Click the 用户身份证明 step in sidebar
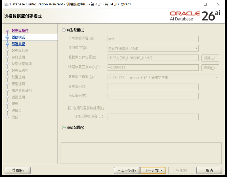This screenshot has width=227, height=177. pos(22,90)
